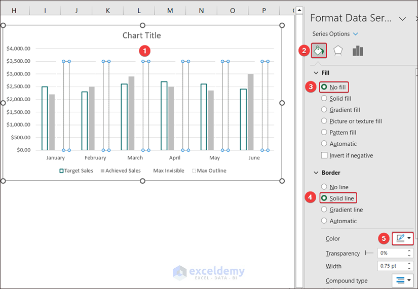Click the Max Outline legend entry
418x289 pixels.
coord(209,171)
